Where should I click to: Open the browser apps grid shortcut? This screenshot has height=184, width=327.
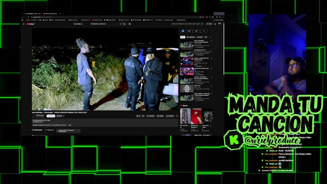point(22,20)
